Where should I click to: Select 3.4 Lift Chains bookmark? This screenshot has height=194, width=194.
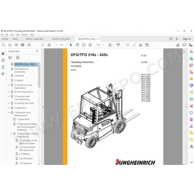(x=26, y=159)
